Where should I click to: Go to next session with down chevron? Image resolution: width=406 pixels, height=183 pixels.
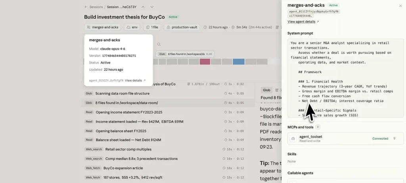click(152, 7)
